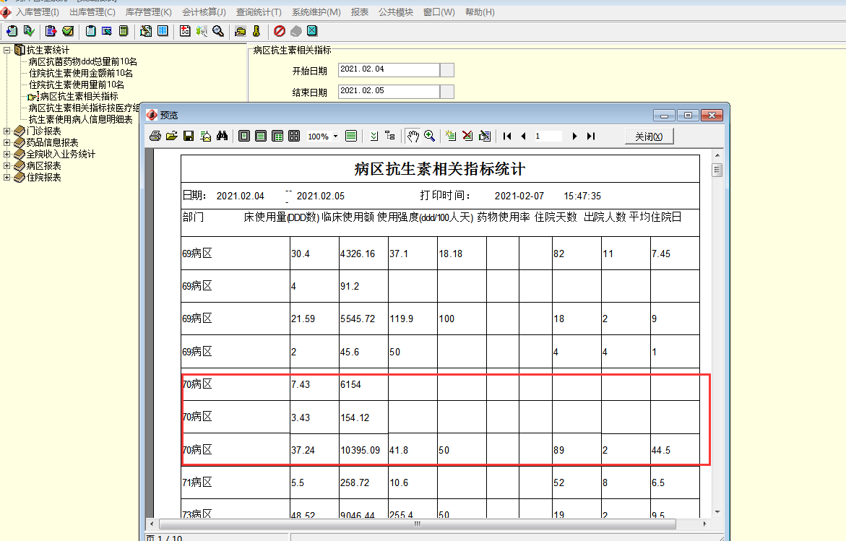The image size is (846, 541).
Task: Click the preview scrollbar down arrow
Action: coord(717,512)
